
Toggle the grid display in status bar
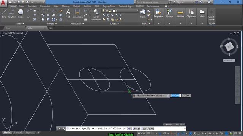(148, 133)
